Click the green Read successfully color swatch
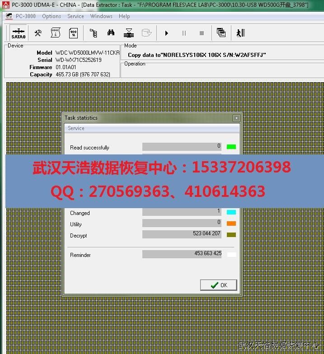 (x=231, y=147)
